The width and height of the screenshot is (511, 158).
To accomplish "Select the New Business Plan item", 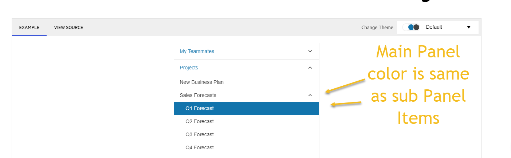I will (202, 82).
